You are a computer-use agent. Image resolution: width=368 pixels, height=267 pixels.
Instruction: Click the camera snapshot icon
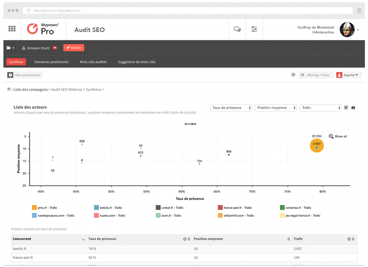353,108
